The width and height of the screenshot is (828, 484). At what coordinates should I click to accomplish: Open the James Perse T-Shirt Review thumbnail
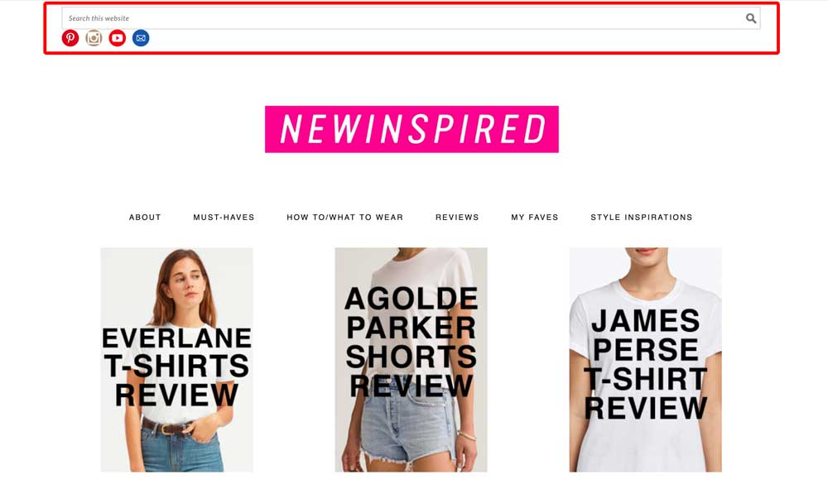[645, 359]
